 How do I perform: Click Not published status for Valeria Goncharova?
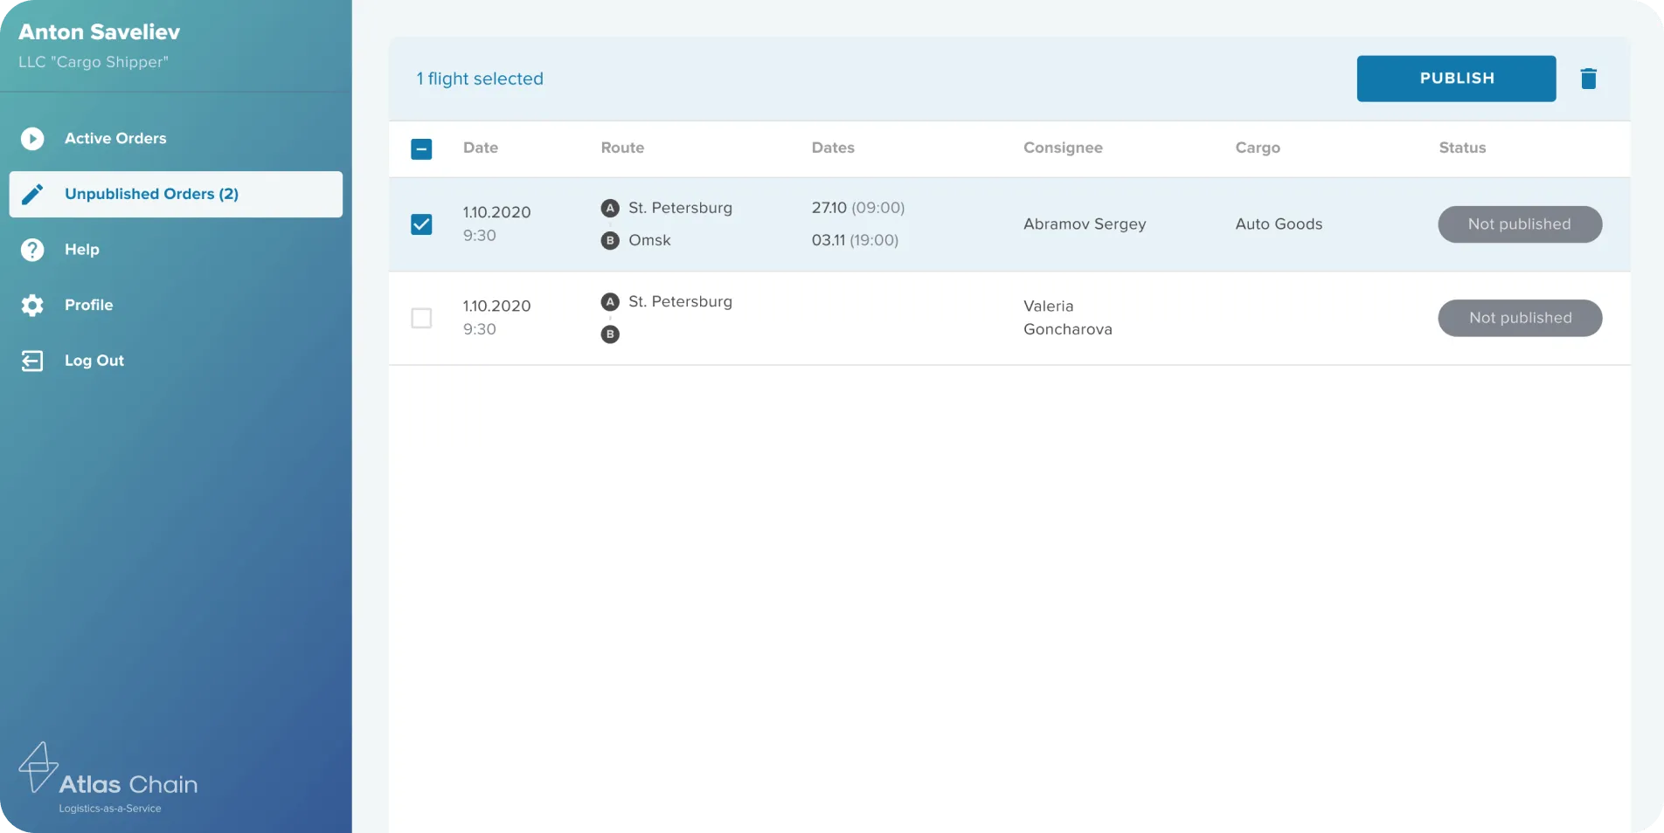1519,318
